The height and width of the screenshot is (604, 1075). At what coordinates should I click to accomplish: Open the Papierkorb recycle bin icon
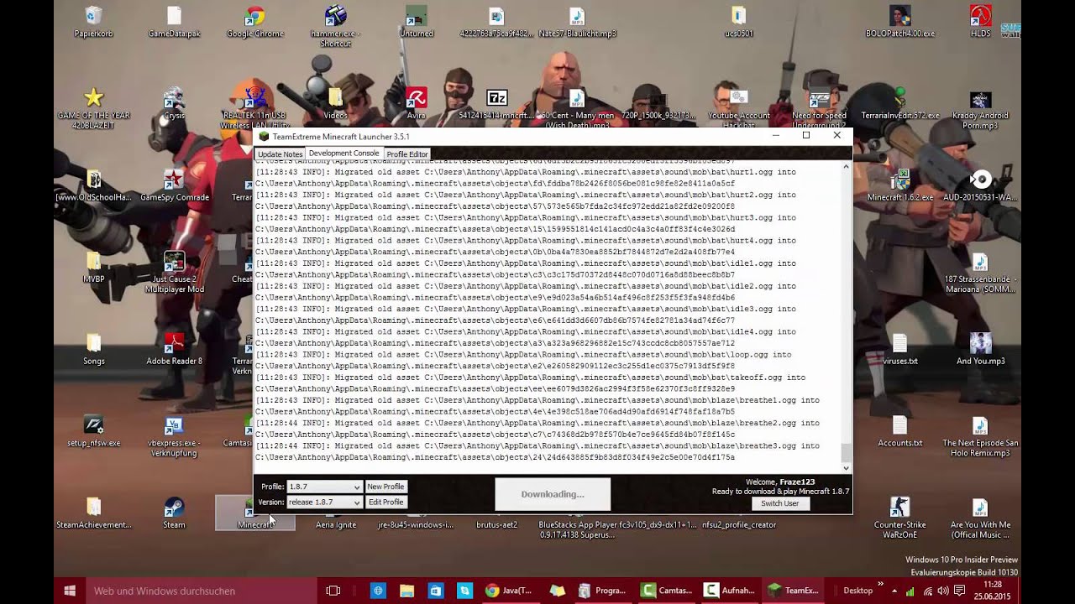[x=94, y=22]
